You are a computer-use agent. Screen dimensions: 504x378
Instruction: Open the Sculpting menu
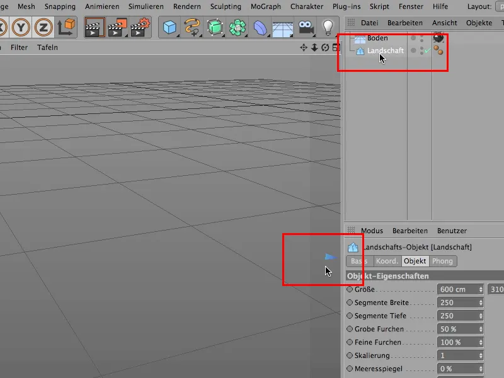(226, 6)
